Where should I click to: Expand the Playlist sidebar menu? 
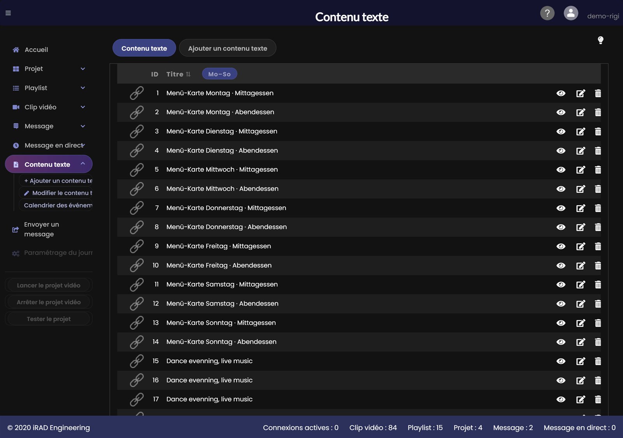point(49,88)
